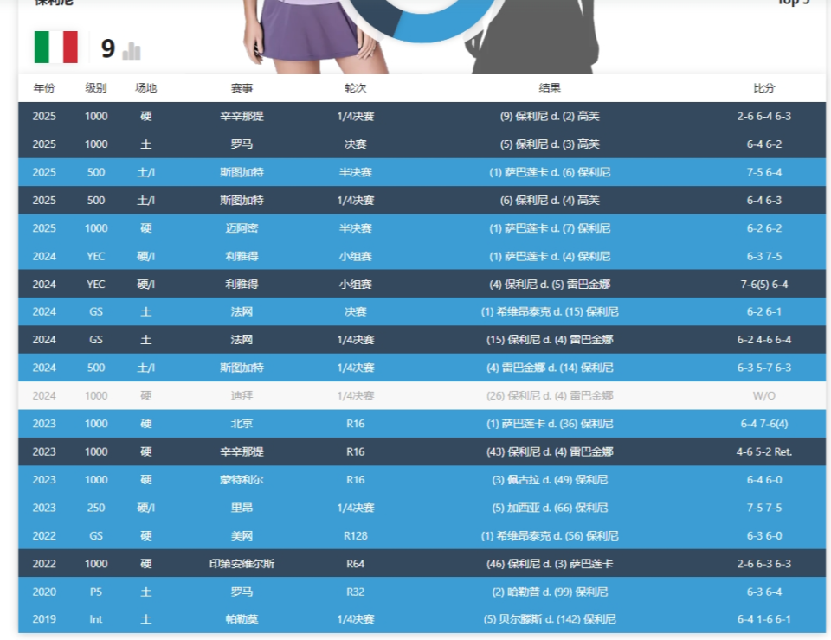Click 迈阿密 tournament name
831x640 pixels.
[242, 228]
